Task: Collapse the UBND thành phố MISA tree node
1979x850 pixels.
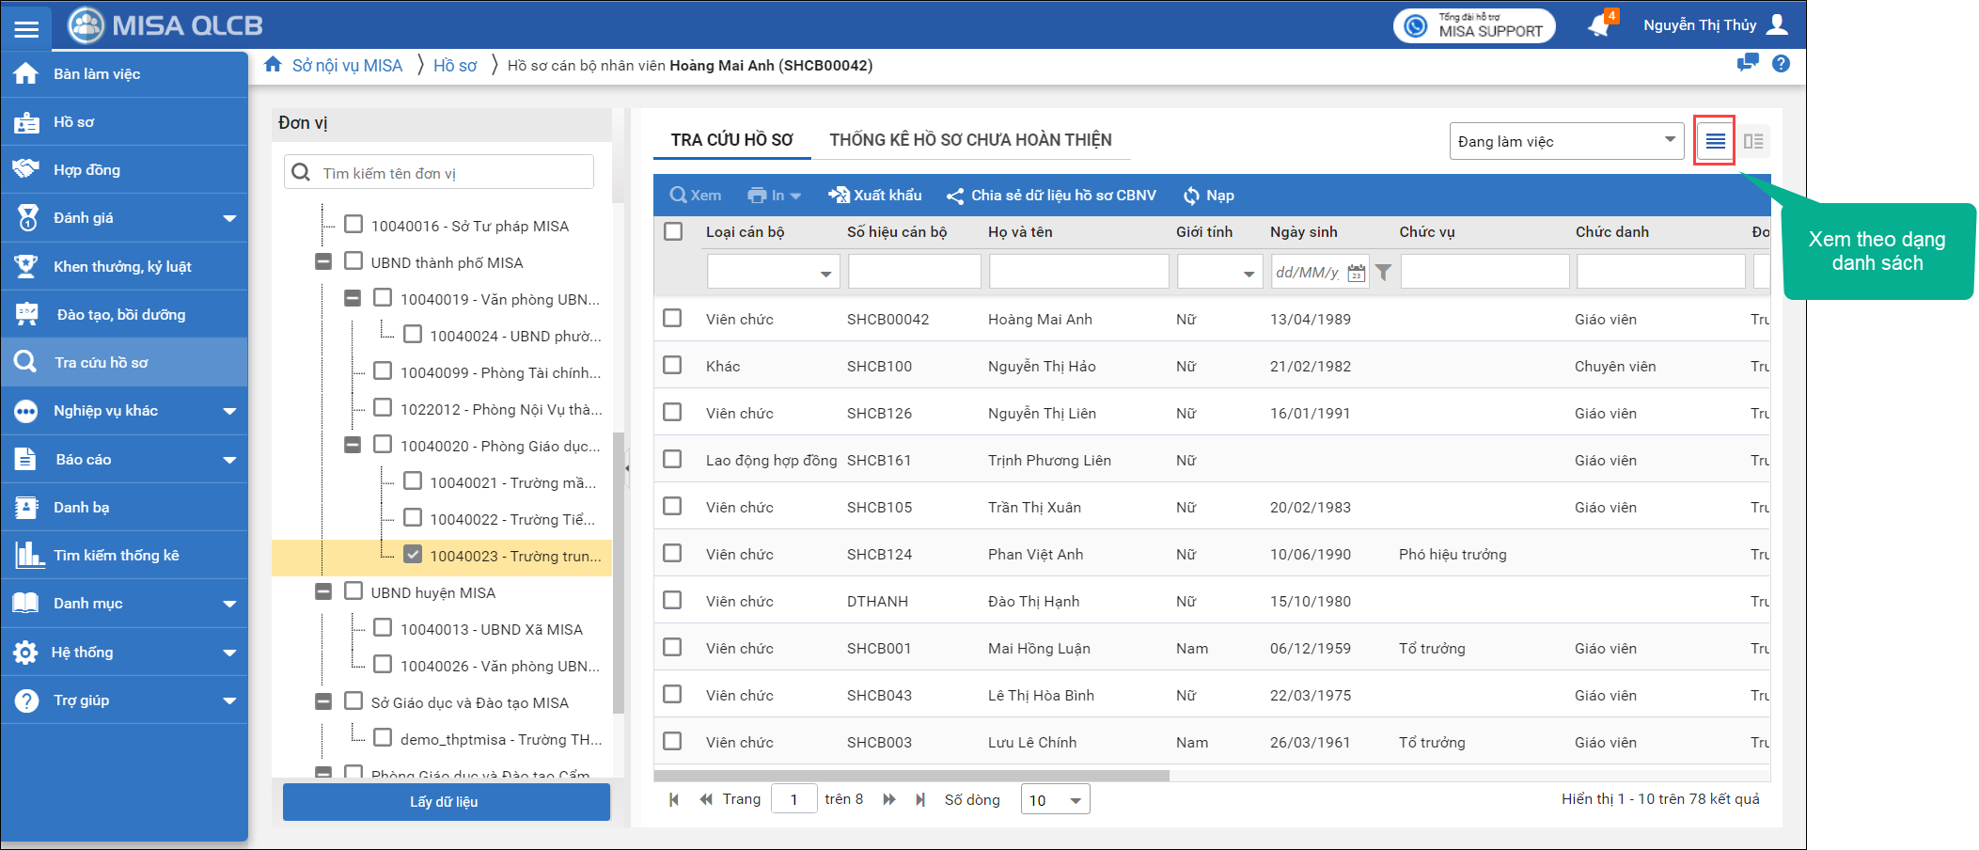Action: click(323, 261)
